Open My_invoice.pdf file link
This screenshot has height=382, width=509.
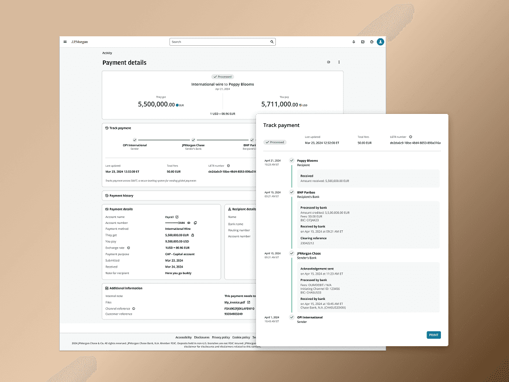[235, 302]
